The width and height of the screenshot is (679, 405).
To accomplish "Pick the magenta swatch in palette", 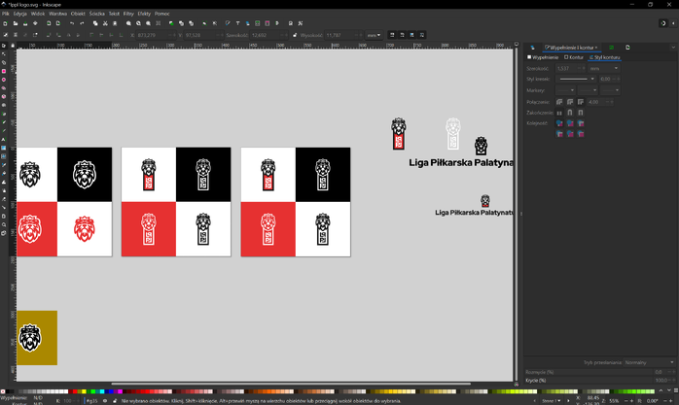I will pos(120,391).
